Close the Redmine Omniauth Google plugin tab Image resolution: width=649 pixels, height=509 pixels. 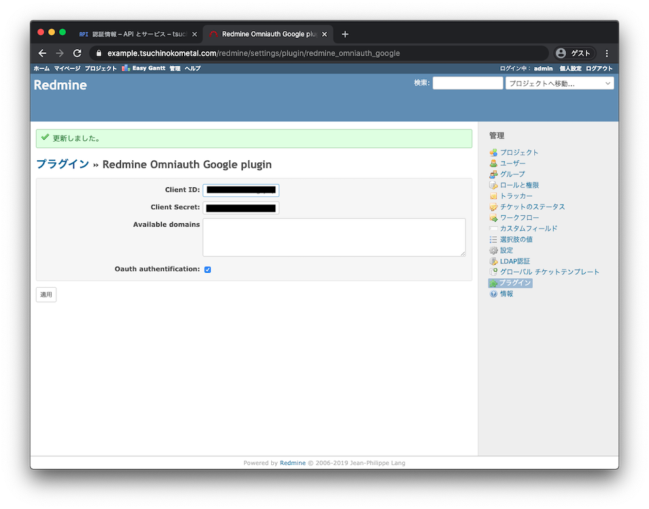[325, 35]
